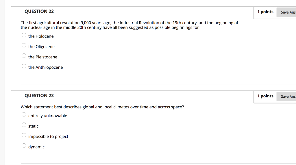The width and height of the screenshot is (296, 165).
Task: Click the 'the Pleistocene' answer text
Action: 43,57
